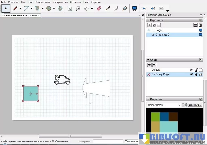The image size is (207, 145).
Task: Collapse the Слои panel
Action: pyautogui.click(x=148, y=60)
